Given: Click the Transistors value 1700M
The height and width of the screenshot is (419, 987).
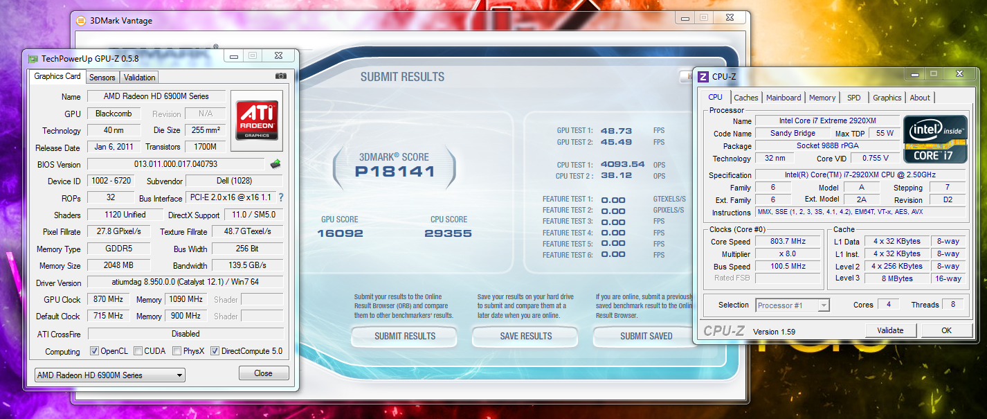Looking at the screenshot, I should point(206,147).
